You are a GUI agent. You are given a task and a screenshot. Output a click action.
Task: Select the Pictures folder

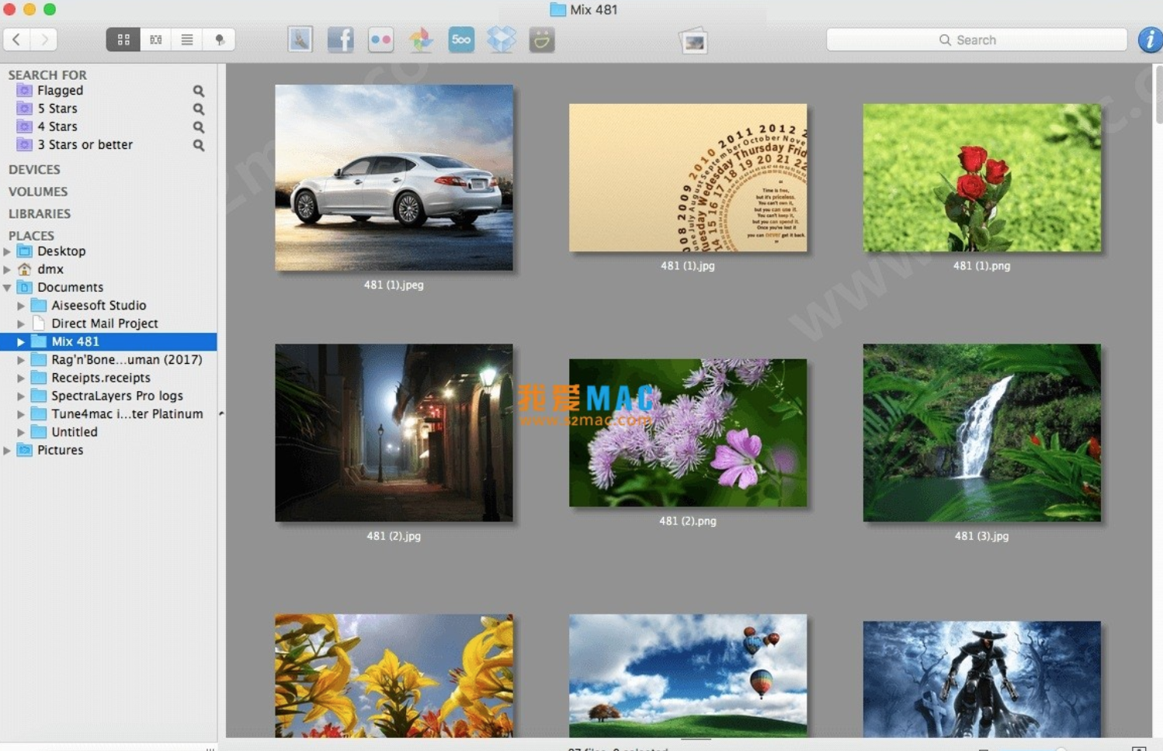tap(60, 450)
